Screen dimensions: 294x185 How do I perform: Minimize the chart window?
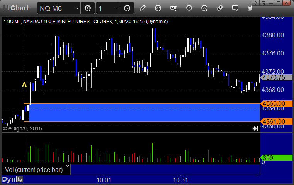[271, 3]
